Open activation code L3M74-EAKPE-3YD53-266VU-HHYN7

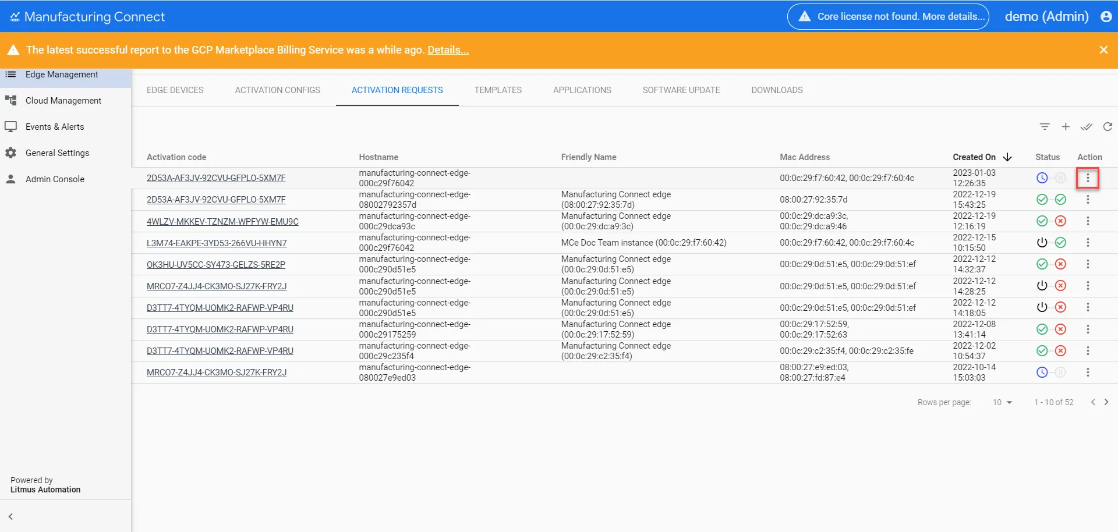(217, 243)
